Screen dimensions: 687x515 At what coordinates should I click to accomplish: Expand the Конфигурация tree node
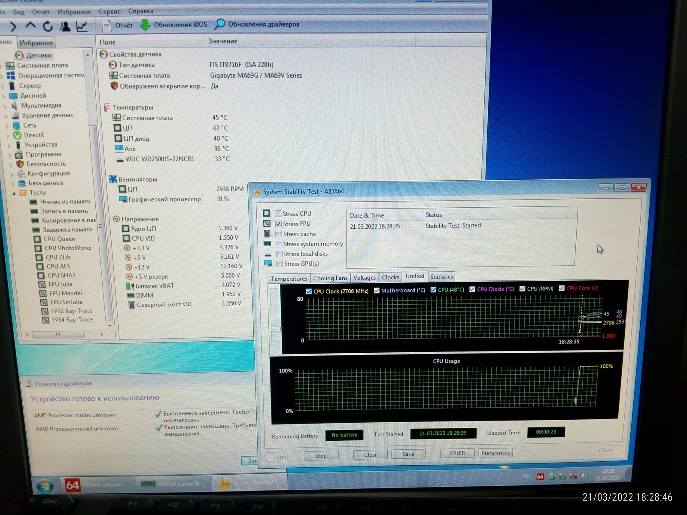coord(12,174)
